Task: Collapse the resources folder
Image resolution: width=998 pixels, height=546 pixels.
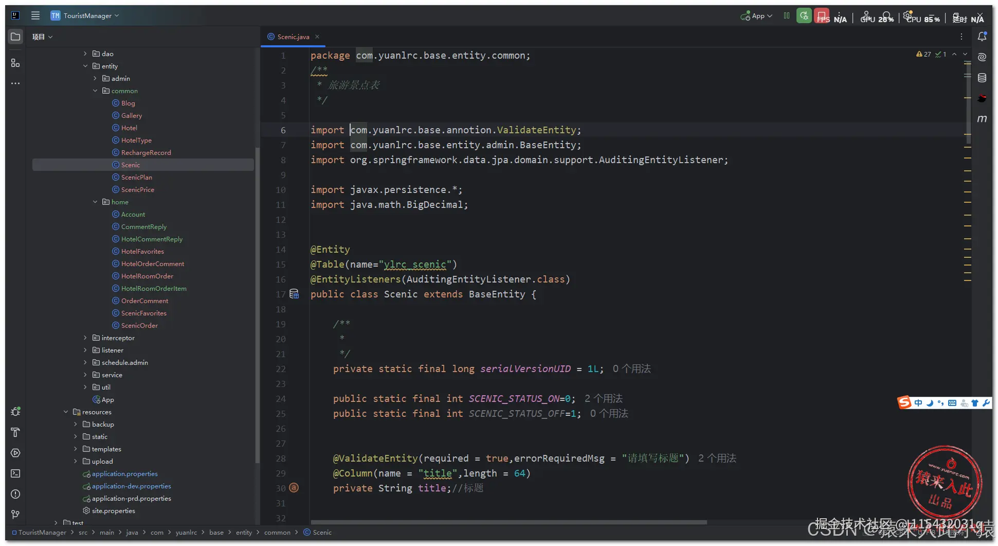Action: [66, 412]
